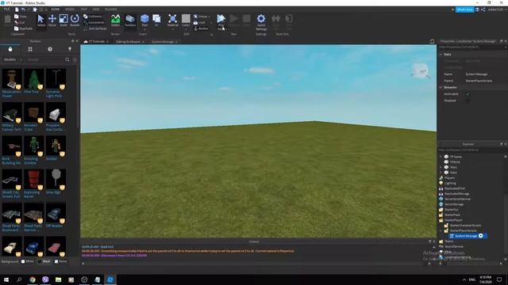
Task: Click the What's New button
Action: click(464, 9)
